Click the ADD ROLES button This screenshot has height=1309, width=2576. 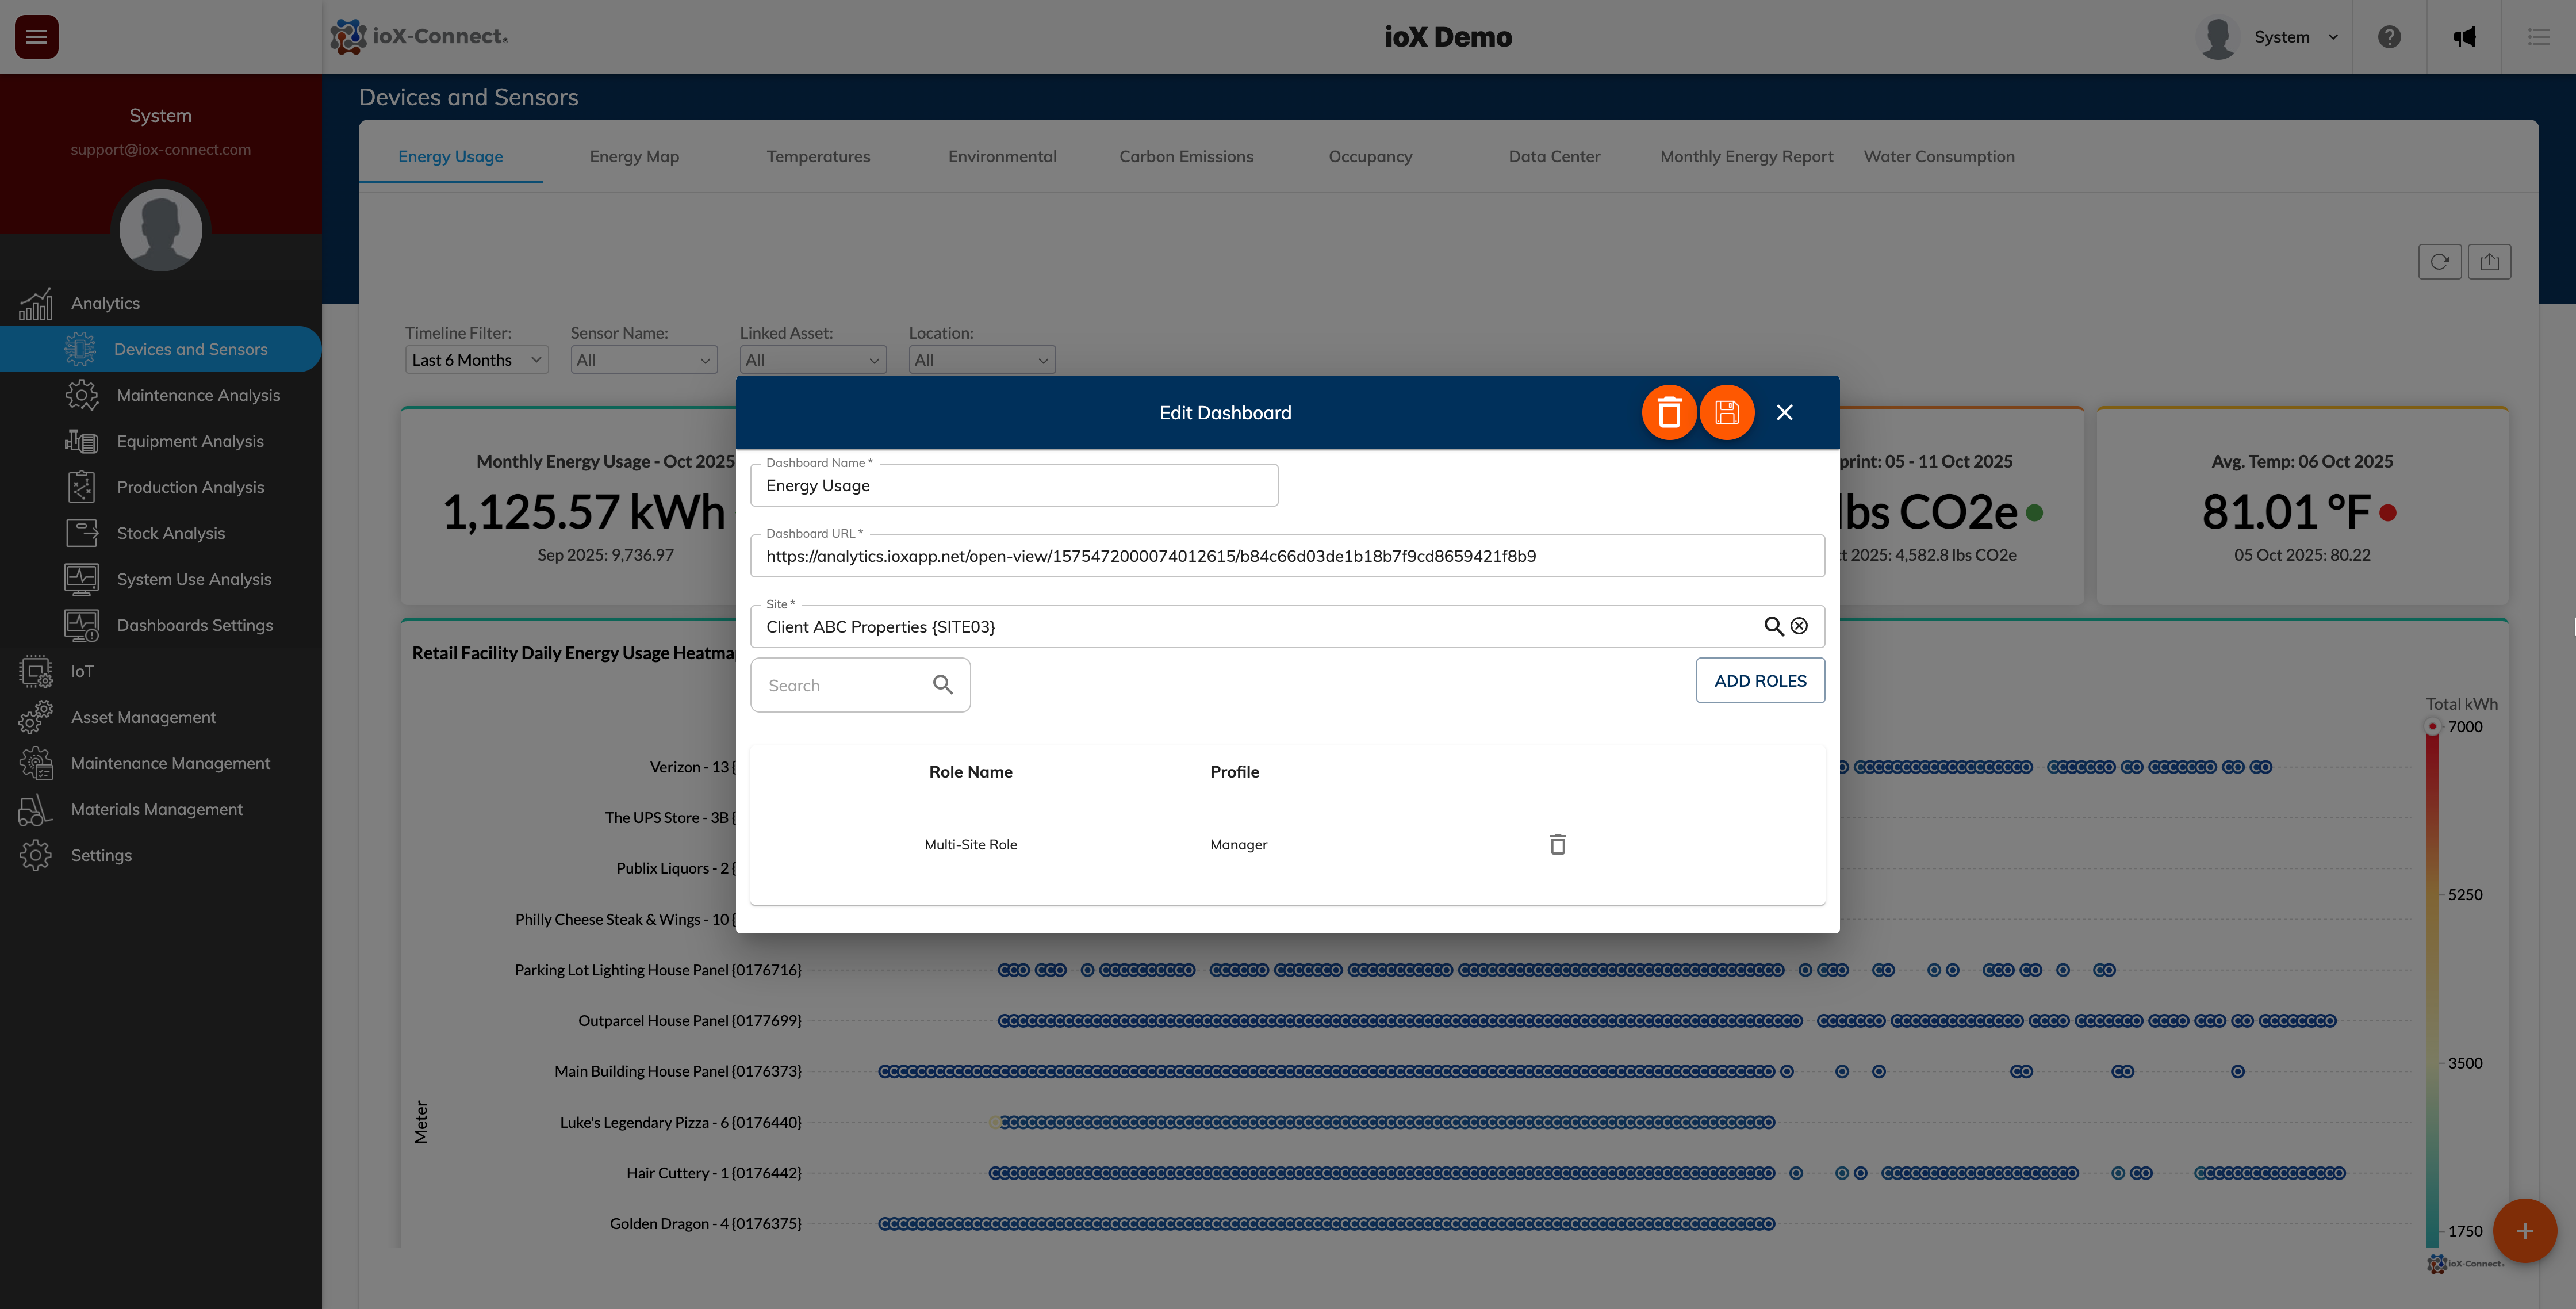click(x=1759, y=680)
